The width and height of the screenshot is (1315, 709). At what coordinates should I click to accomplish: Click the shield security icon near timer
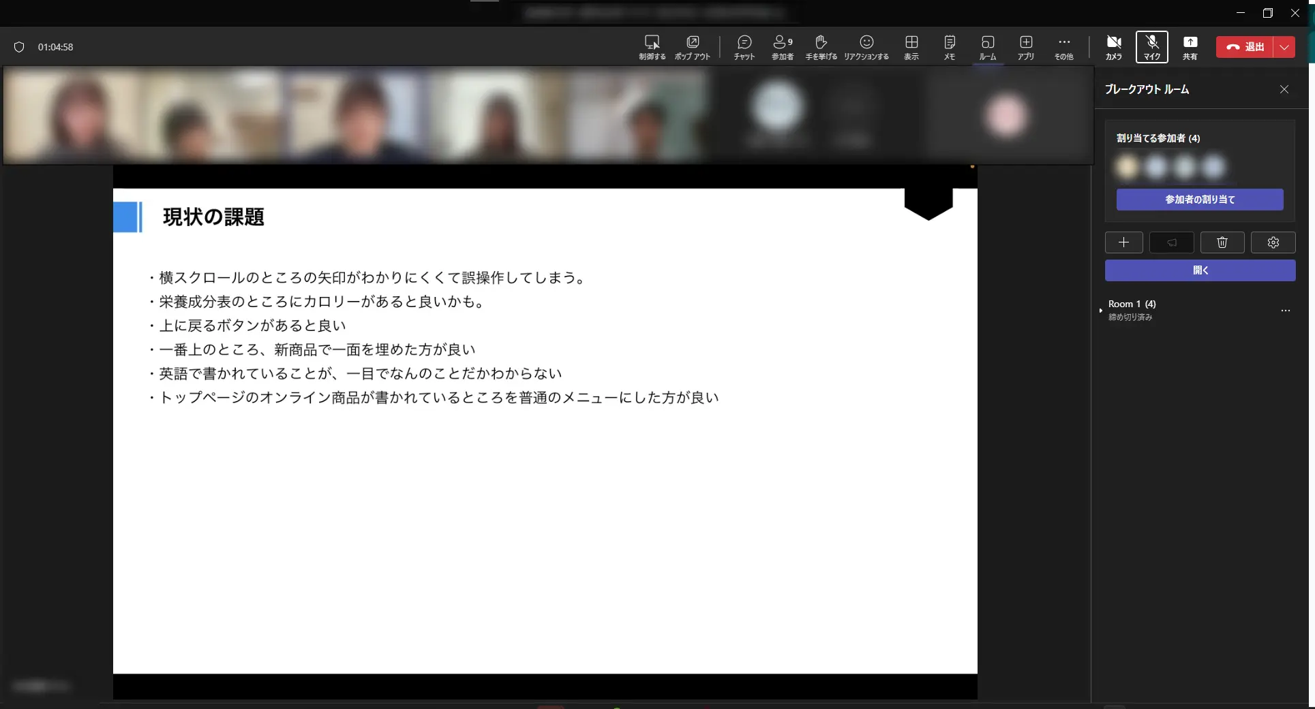click(19, 47)
